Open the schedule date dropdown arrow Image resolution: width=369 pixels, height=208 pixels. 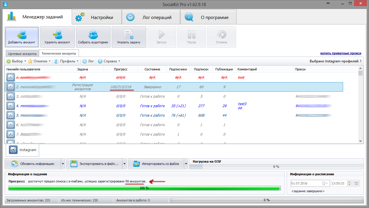coord(326,183)
